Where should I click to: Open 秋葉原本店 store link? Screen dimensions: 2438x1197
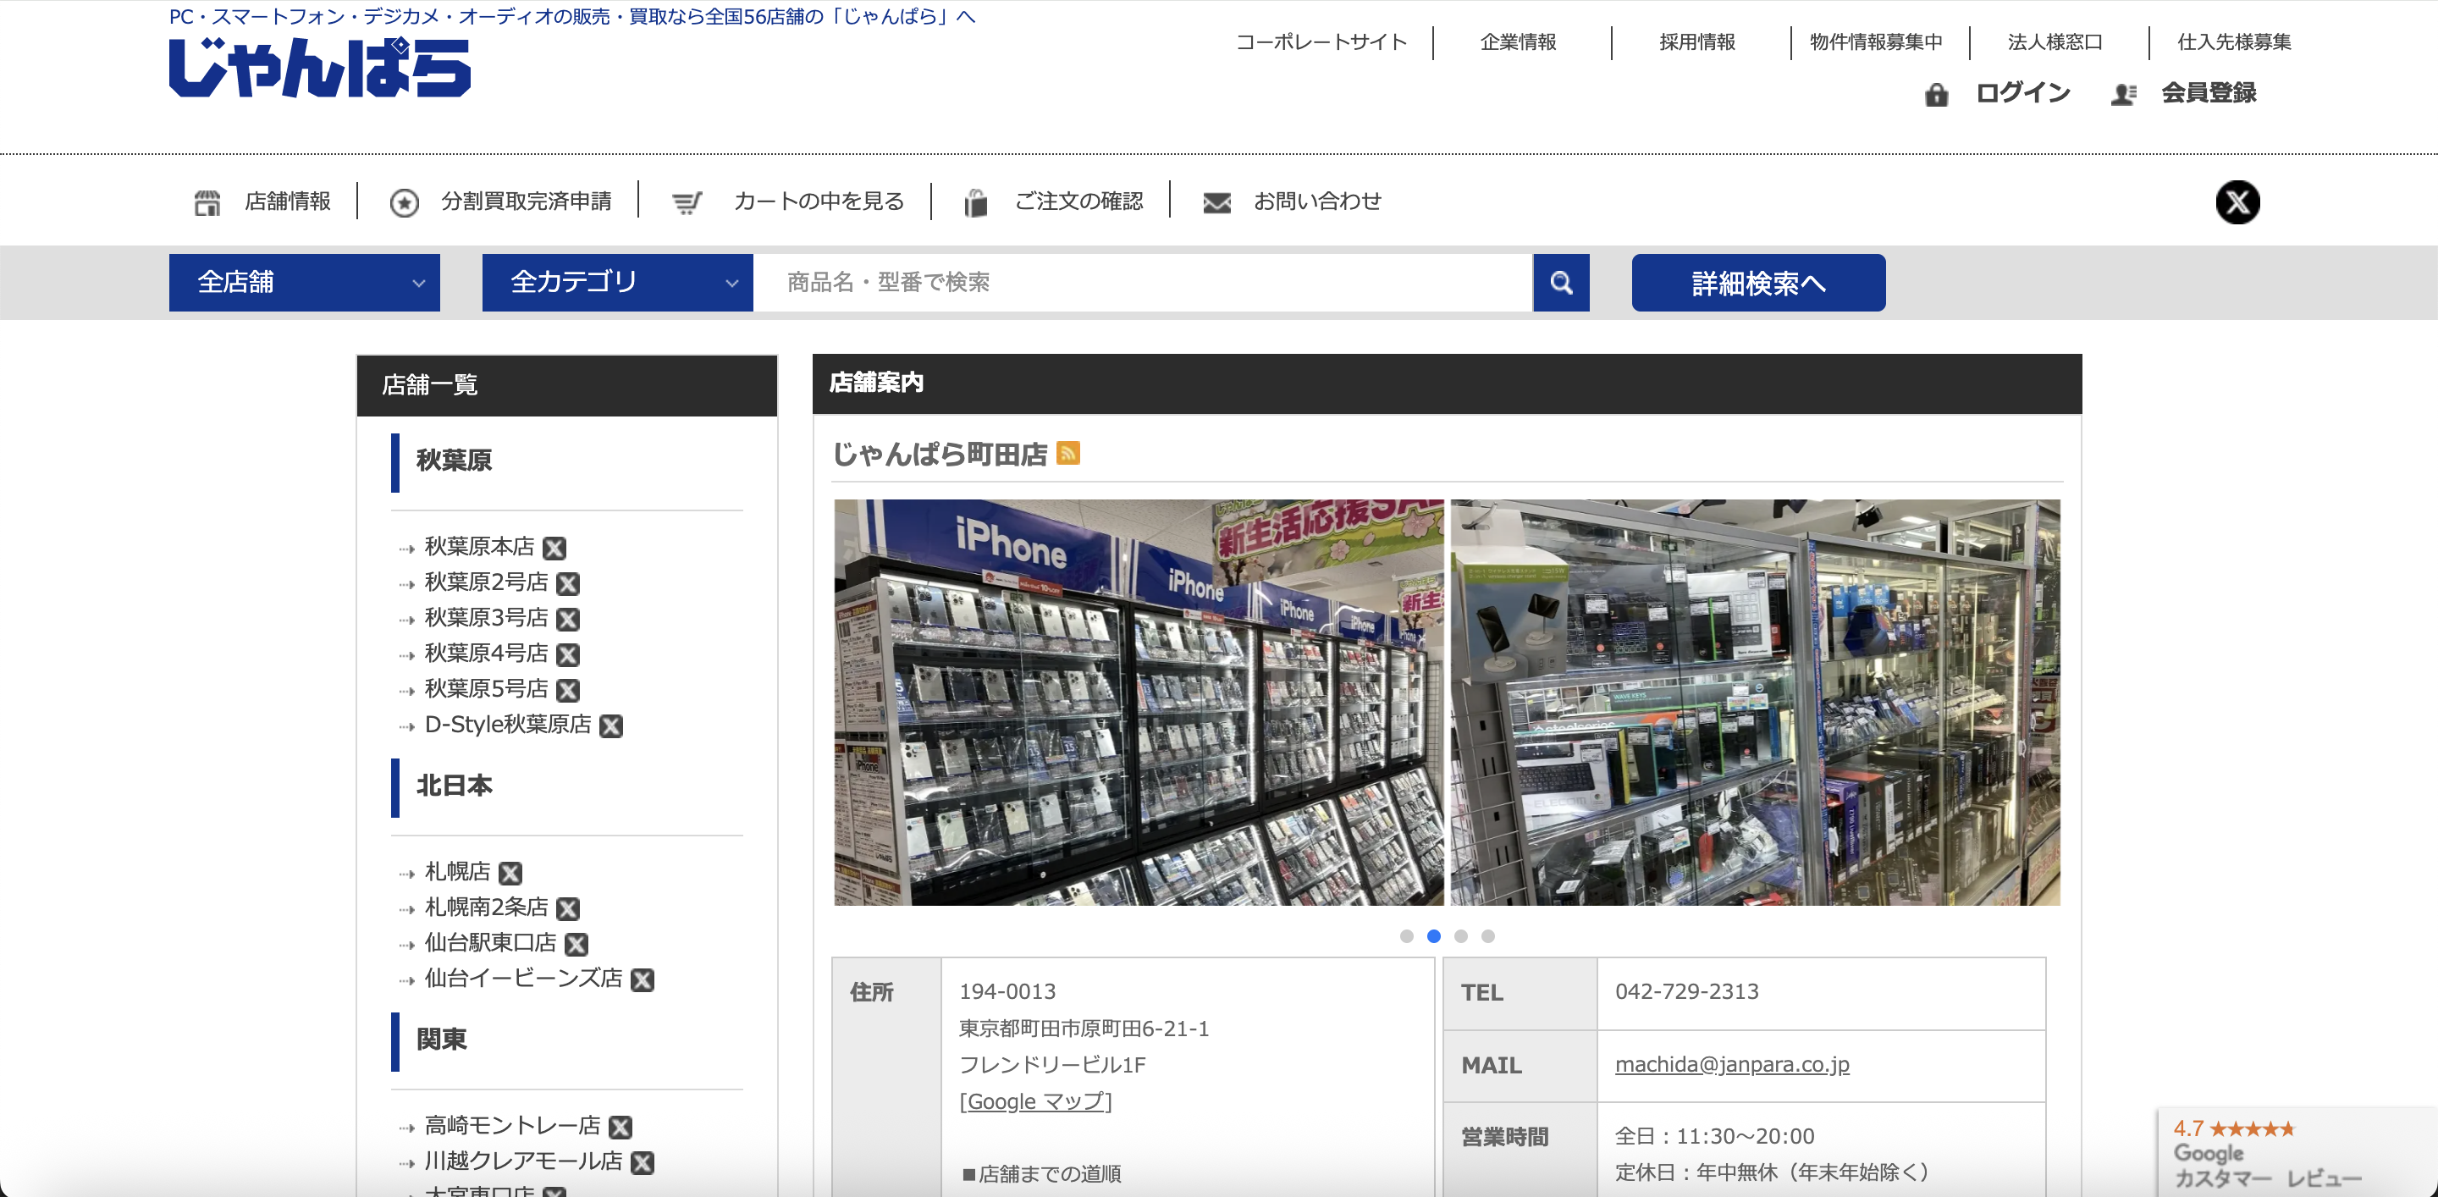click(479, 547)
